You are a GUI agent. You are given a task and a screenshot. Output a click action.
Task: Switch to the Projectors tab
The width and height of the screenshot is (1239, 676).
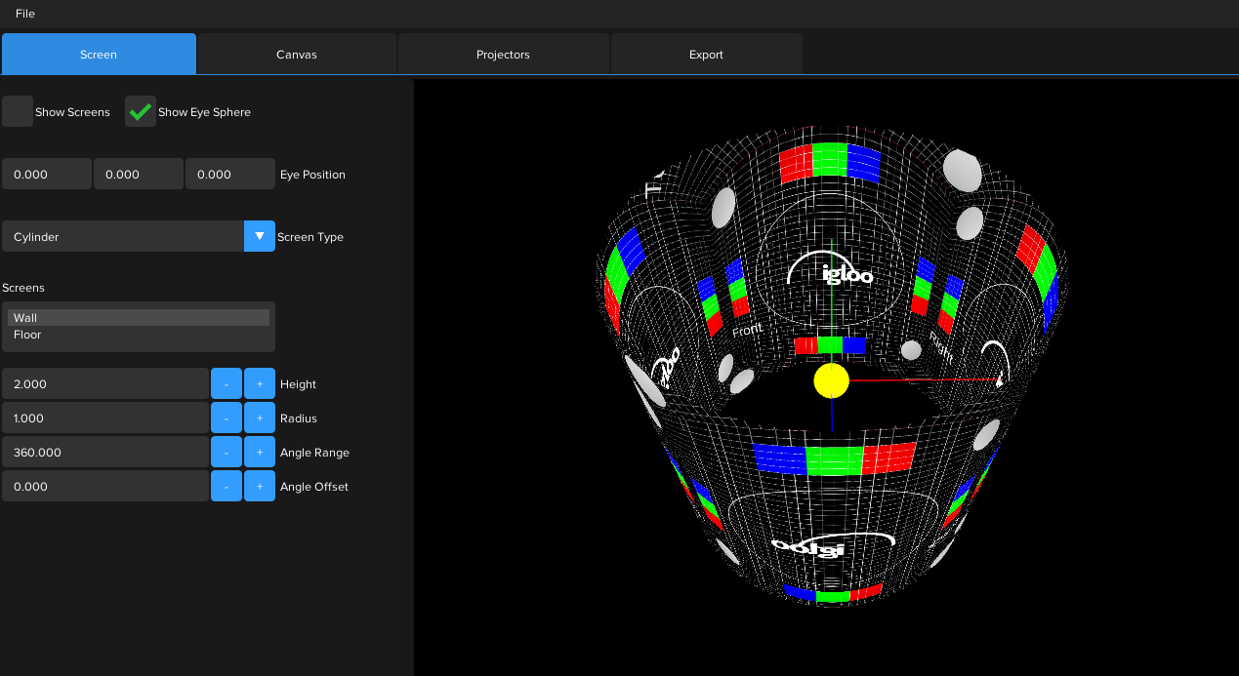[503, 55]
